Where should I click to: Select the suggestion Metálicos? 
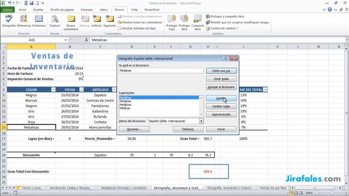(x=159, y=105)
